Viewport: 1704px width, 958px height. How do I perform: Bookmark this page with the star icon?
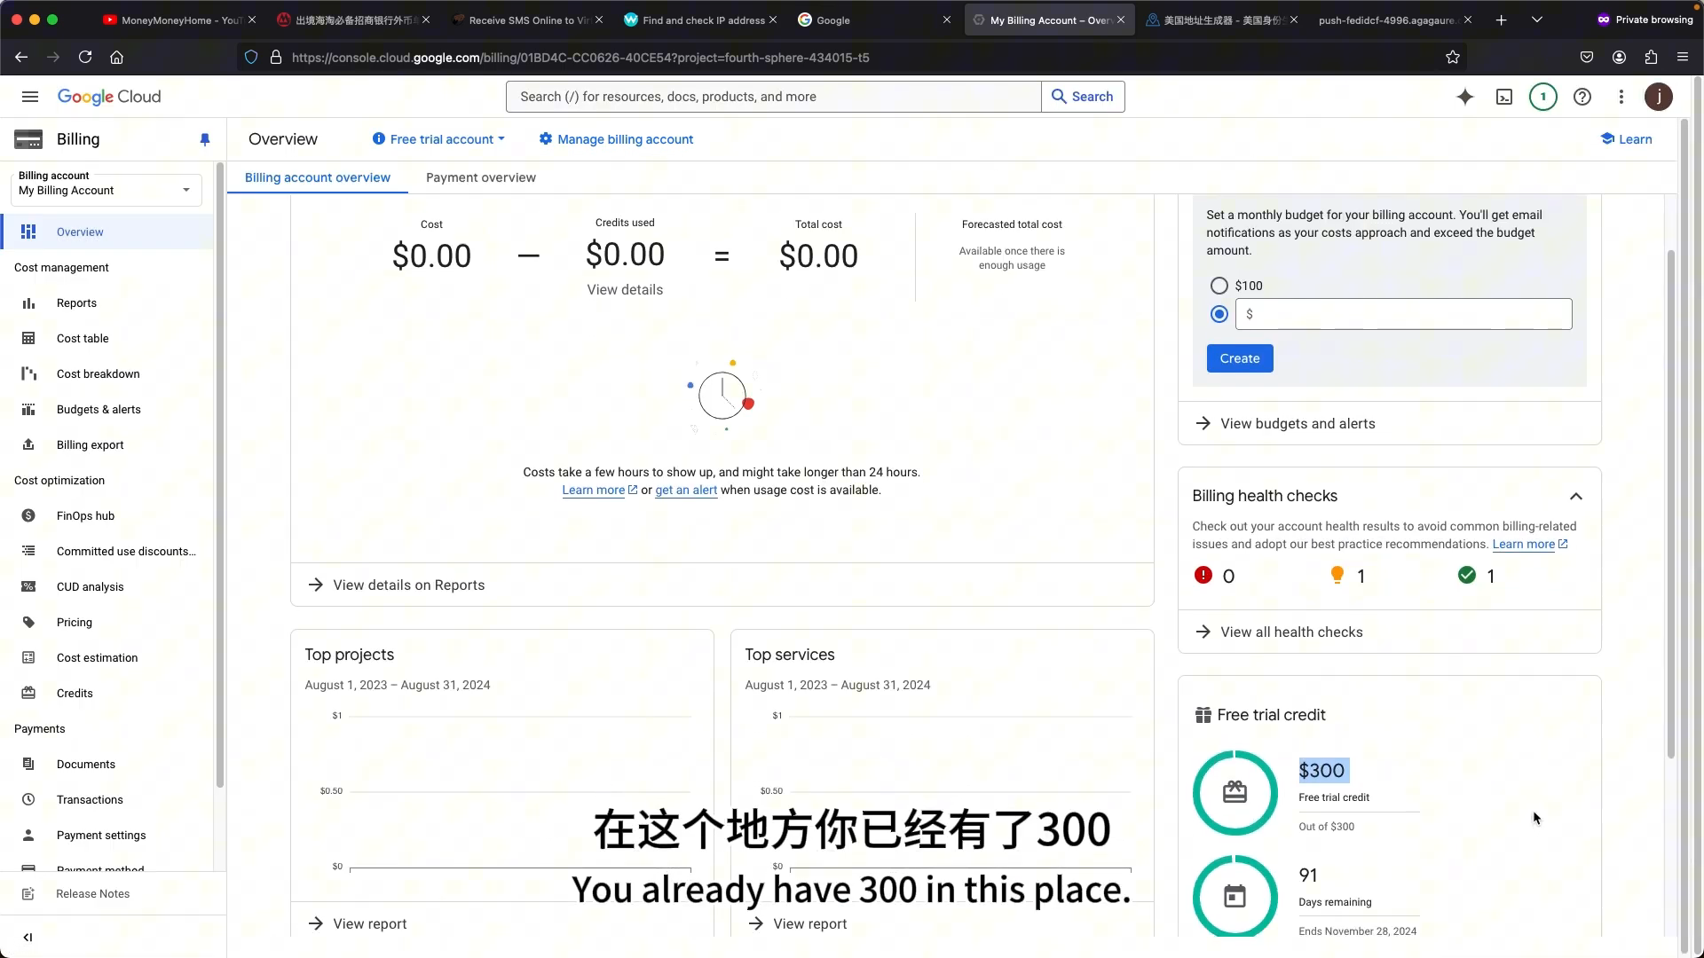pos(1453,57)
